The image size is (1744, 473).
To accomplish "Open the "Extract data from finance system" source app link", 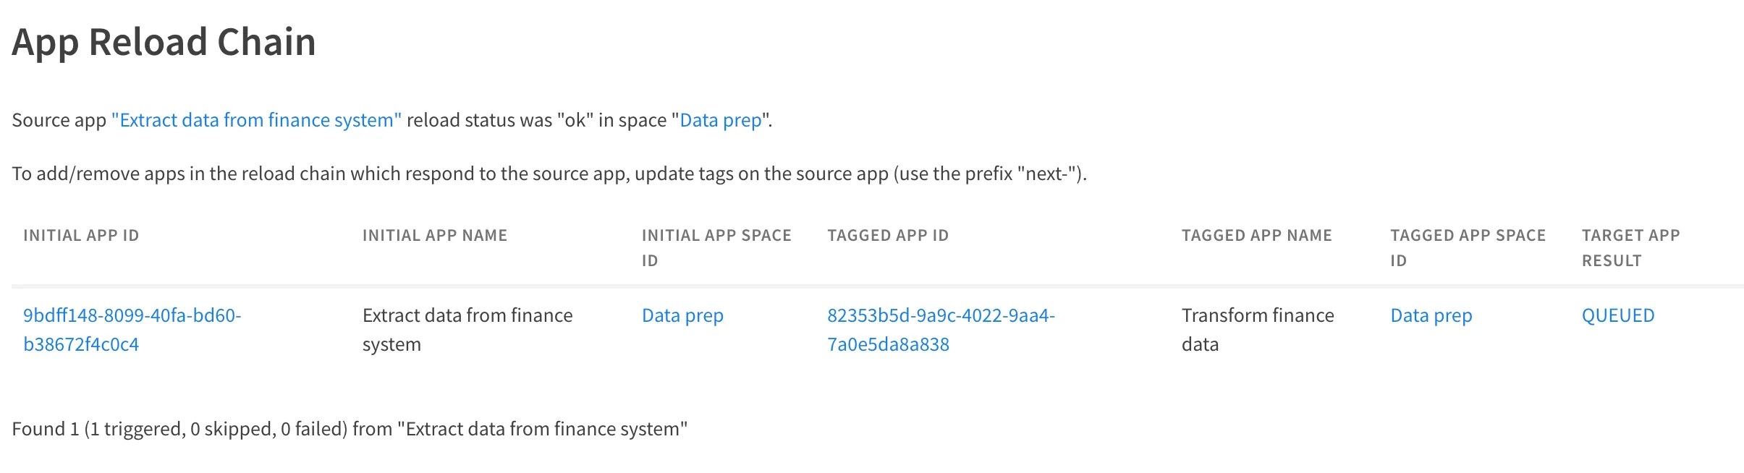I will 256,120.
